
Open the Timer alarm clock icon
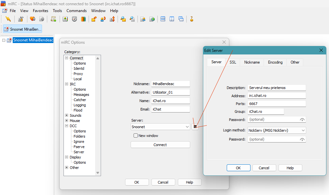click(74, 19)
